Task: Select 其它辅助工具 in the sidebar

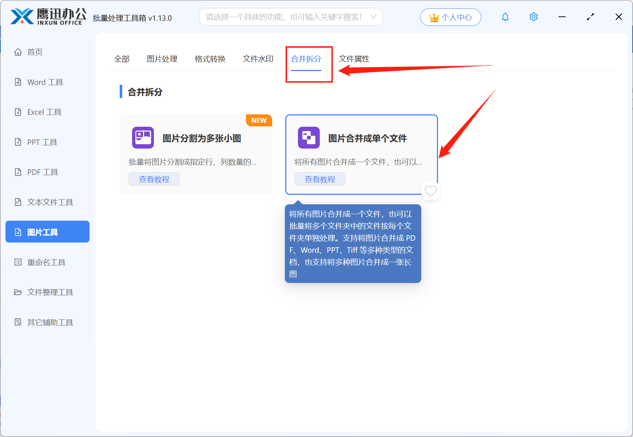Action: pyautogui.click(x=49, y=322)
